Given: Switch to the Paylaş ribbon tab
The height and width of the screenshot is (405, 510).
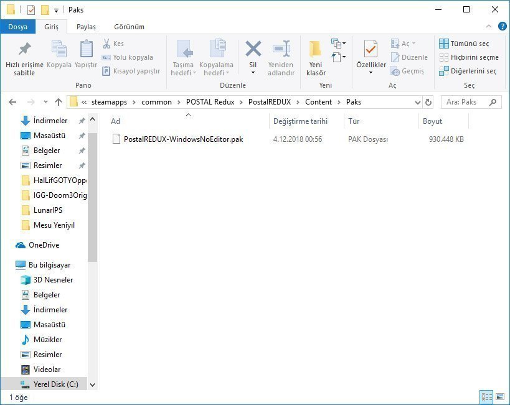Looking at the screenshot, I should (86, 27).
